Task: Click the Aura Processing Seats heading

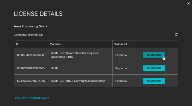Action: 31,26
